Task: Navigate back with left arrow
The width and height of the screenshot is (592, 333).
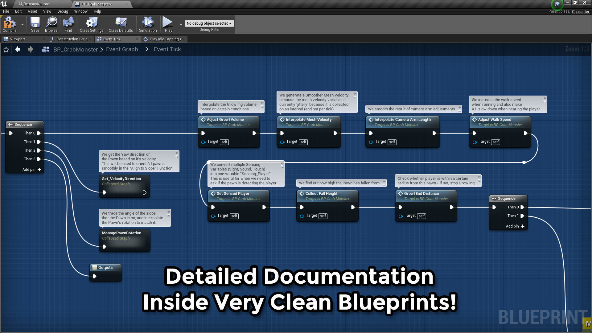Action: [x=18, y=49]
